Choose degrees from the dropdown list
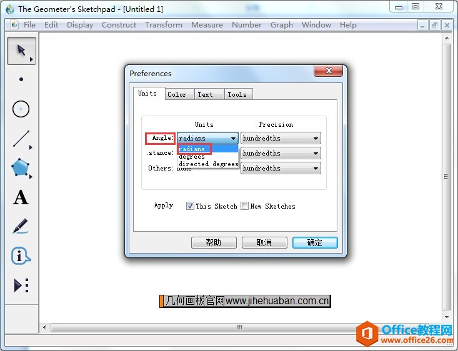This screenshot has width=458, height=351. click(207, 157)
